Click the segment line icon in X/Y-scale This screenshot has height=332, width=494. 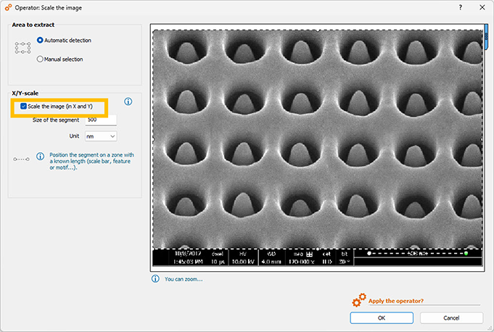[21, 159]
